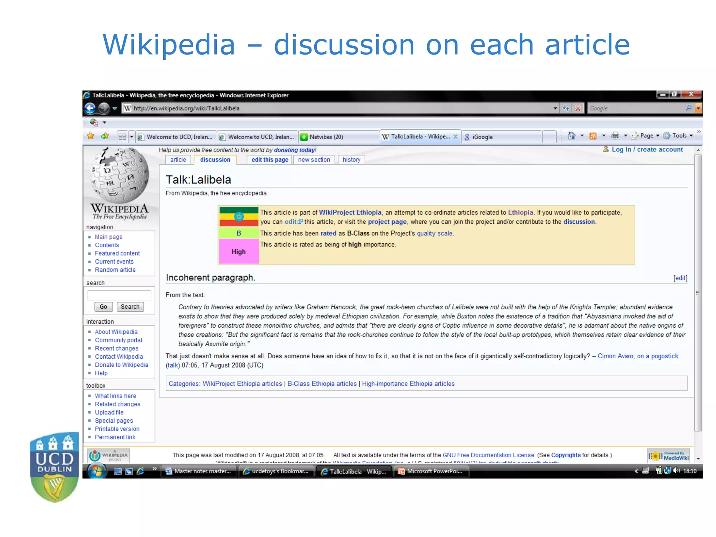
Task: Close the Talk:Lalibela browser tab
Action: coord(456,137)
